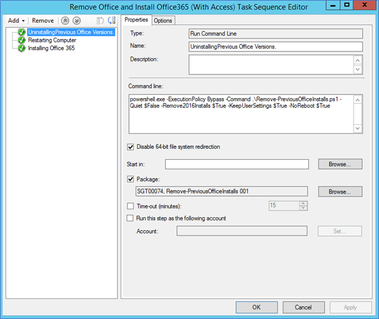Click the Set... account button
This screenshot has width=379, height=319.
(340, 231)
